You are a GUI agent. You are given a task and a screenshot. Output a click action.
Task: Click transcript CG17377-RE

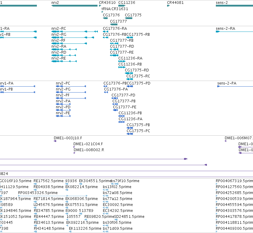pyautogui.click(x=122, y=52)
